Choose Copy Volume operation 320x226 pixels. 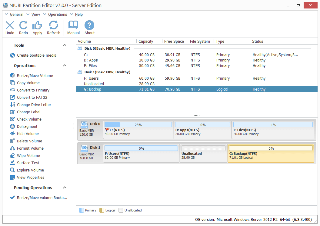(x=25, y=83)
